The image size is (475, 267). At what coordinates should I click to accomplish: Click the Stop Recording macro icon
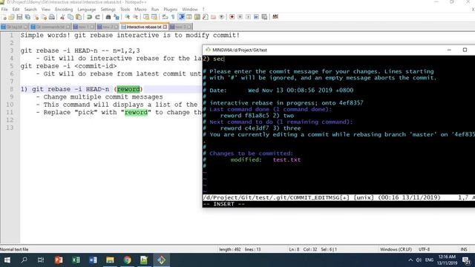coord(240,17)
